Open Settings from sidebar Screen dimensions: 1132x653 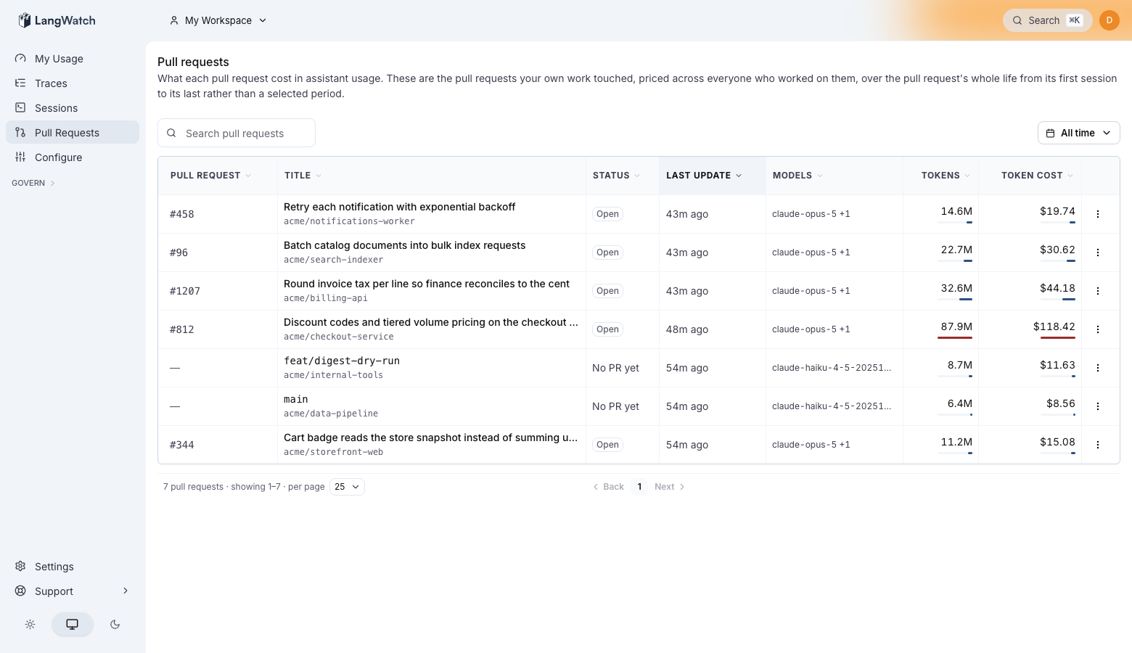73,567
